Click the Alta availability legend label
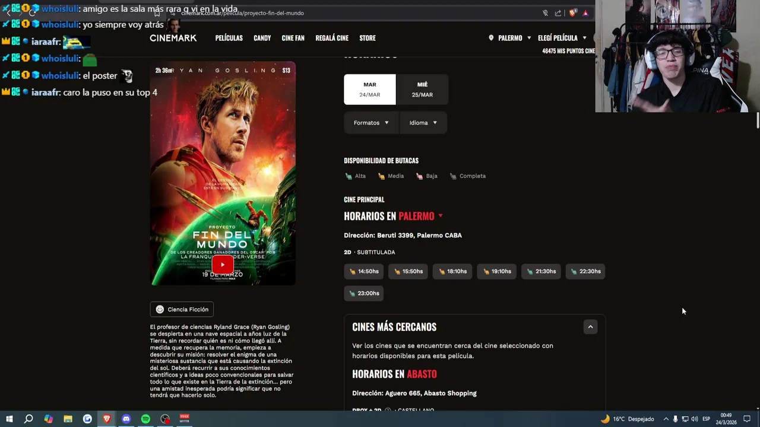Image resolution: width=760 pixels, height=427 pixels. (360, 176)
